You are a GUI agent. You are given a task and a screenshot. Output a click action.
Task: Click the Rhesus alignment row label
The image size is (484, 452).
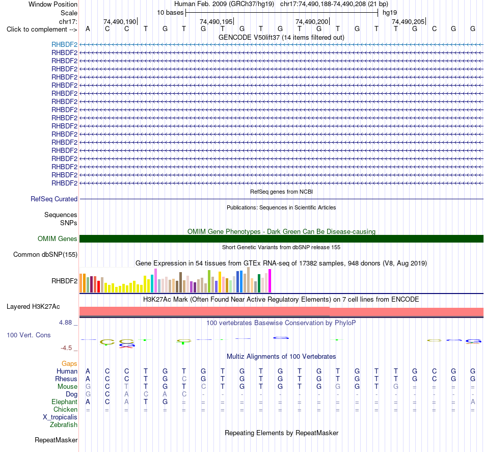[66, 379]
